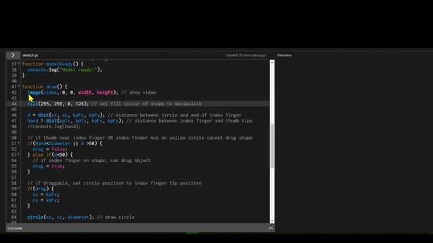Image resolution: width=433 pixels, height=243 pixels.
Task: Fold the else if block at line 53
Action: tap(19, 155)
